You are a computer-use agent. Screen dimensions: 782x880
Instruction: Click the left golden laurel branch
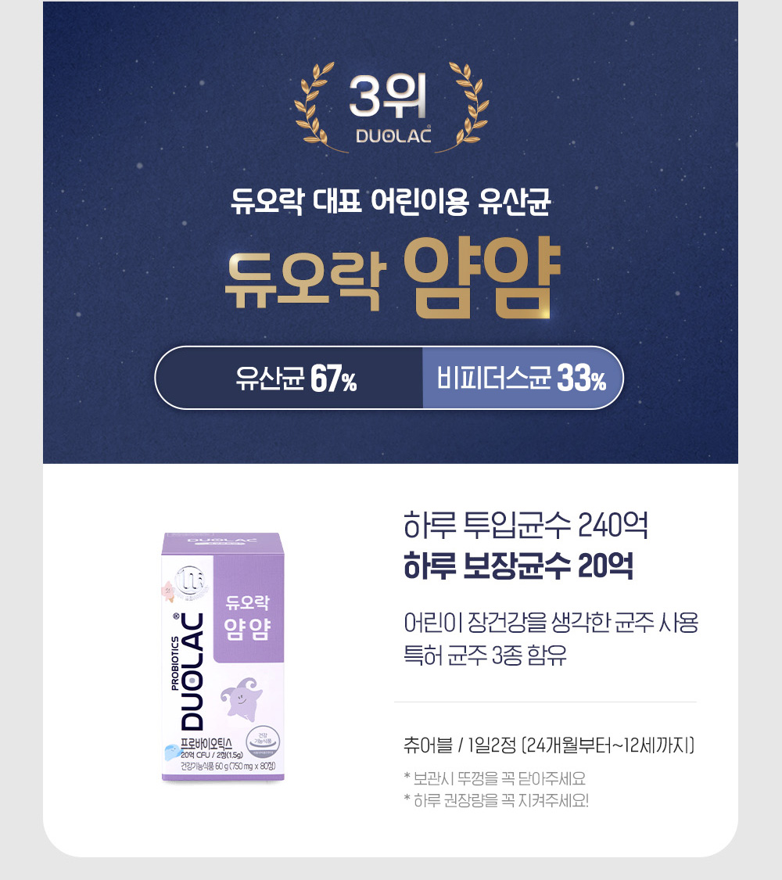(317, 106)
